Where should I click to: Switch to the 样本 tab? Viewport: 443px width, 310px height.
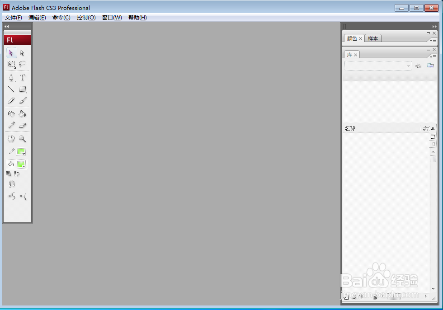pos(373,38)
